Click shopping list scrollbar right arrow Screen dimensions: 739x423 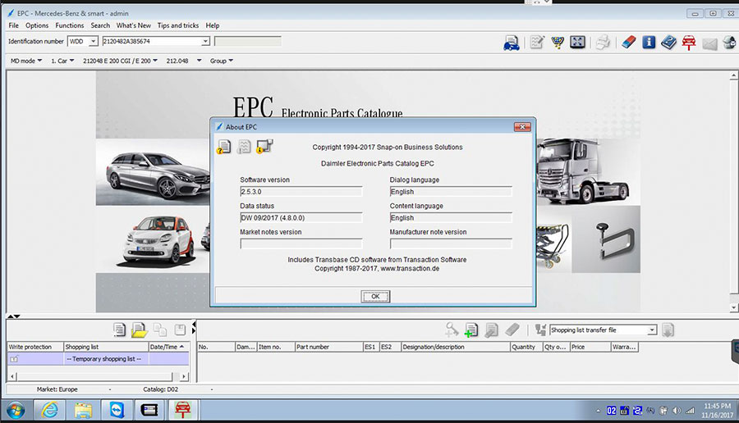[x=184, y=376]
